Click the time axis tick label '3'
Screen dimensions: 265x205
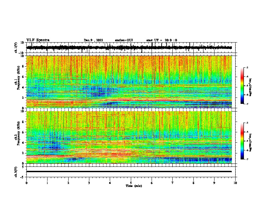click(89, 183)
